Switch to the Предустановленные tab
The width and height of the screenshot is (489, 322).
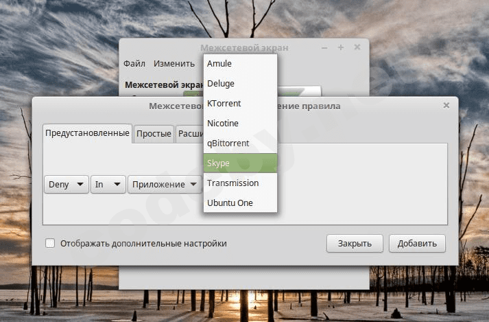[87, 133]
